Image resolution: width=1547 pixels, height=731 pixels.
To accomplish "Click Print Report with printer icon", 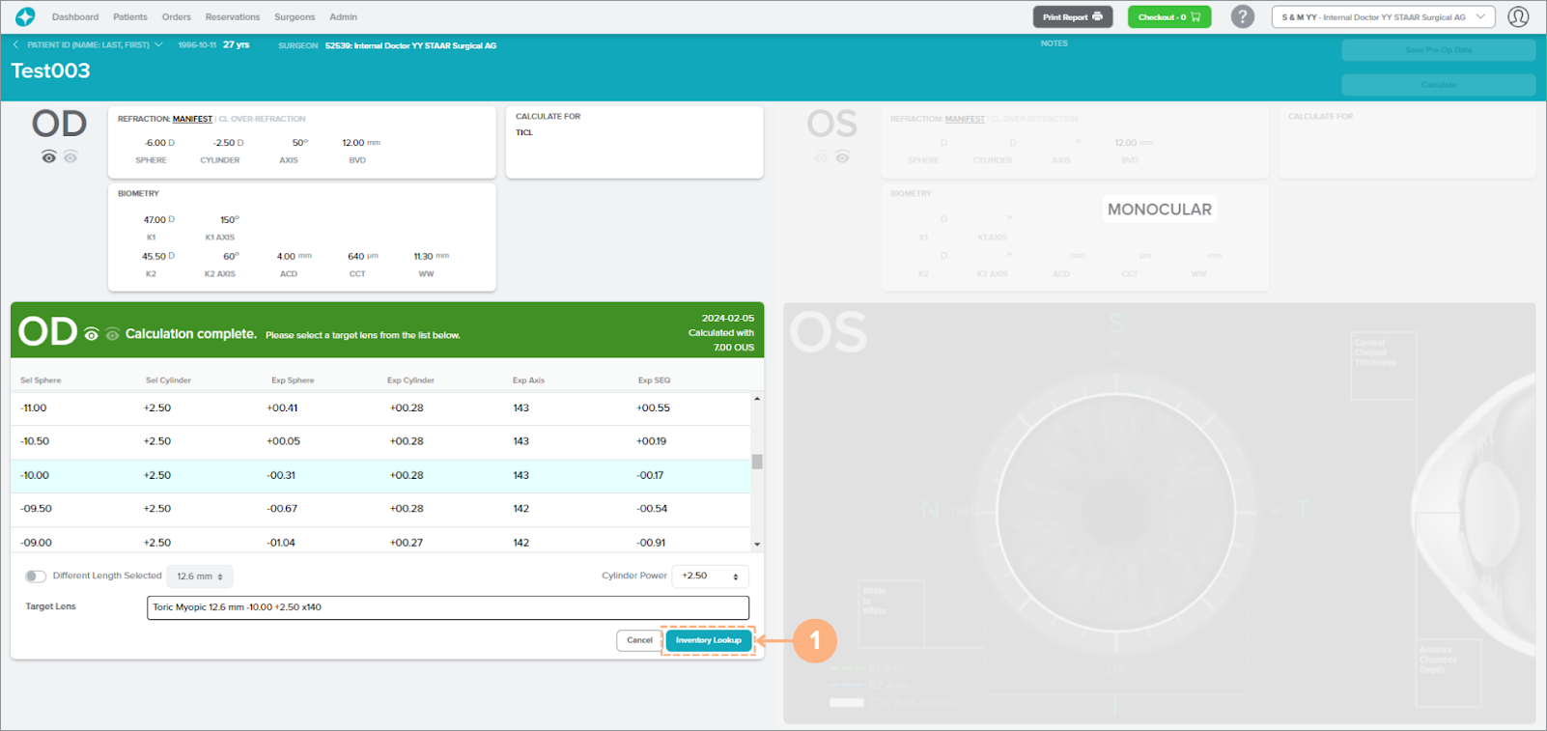I will tap(1072, 16).
